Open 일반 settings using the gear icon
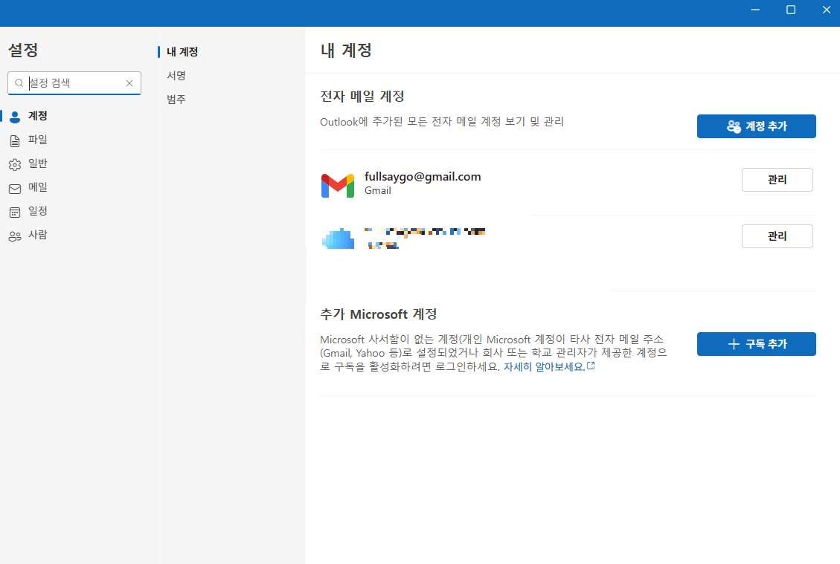This screenshot has height=564, width=840. point(15,163)
